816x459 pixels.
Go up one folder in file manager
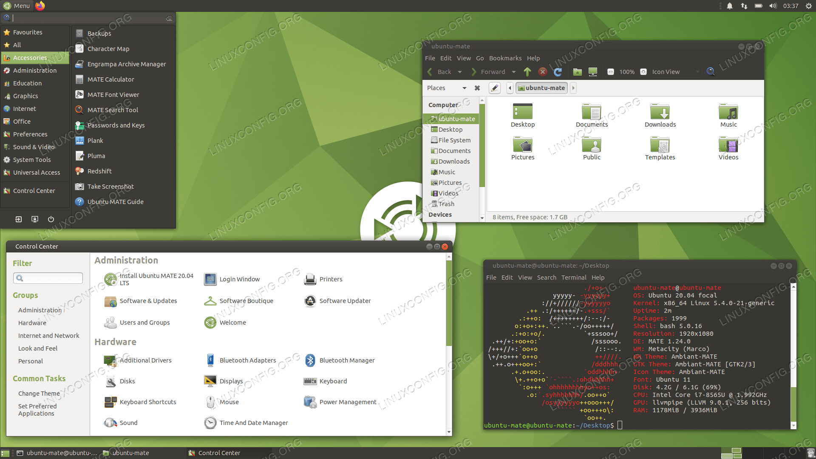click(527, 72)
